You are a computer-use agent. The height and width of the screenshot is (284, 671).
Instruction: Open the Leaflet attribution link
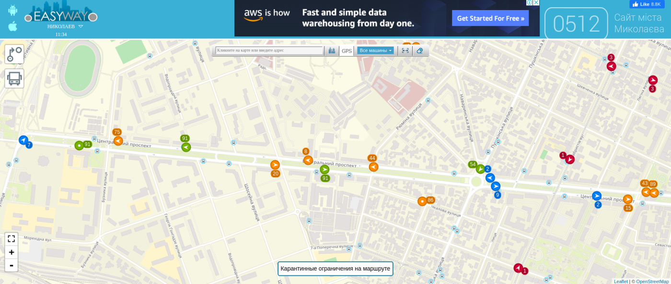pyautogui.click(x=621, y=282)
